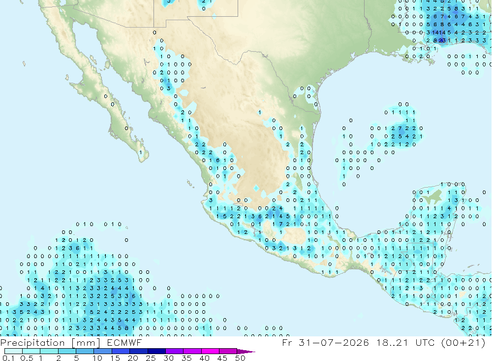Click the '20' legend scale label
The image size is (492, 361).
pos(133,358)
